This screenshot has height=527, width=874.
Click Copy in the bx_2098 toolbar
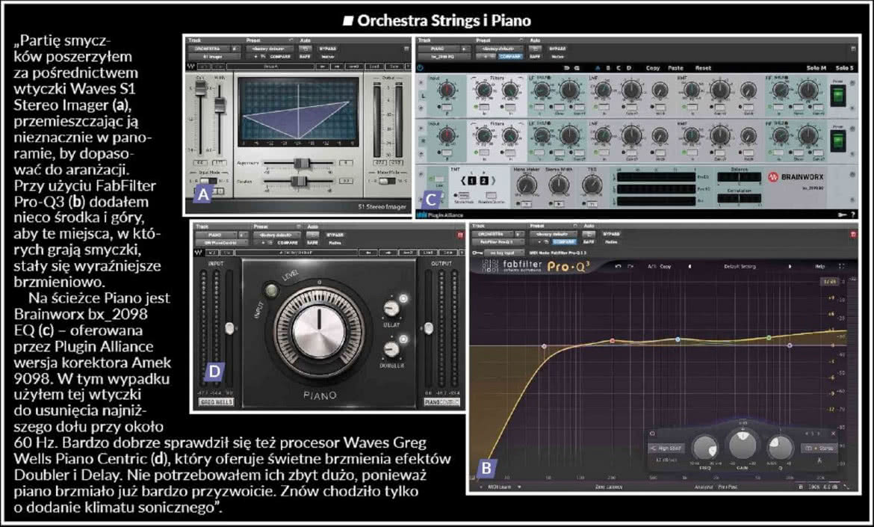(x=653, y=68)
